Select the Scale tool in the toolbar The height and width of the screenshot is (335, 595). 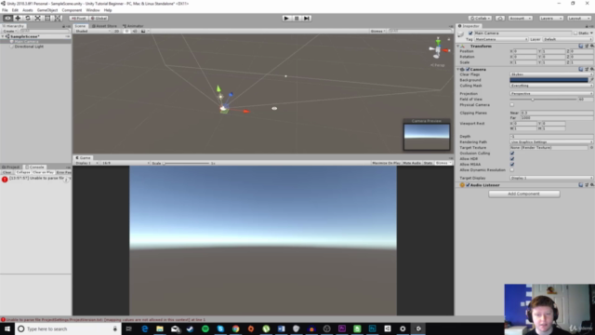(37, 19)
